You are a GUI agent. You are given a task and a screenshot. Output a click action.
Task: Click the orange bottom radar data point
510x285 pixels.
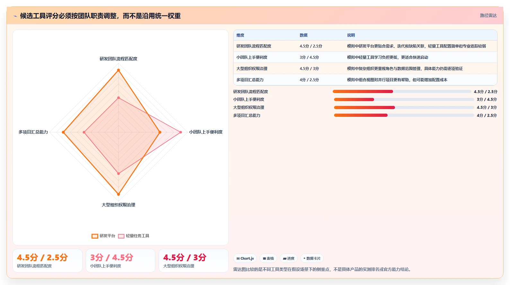(119, 194)
